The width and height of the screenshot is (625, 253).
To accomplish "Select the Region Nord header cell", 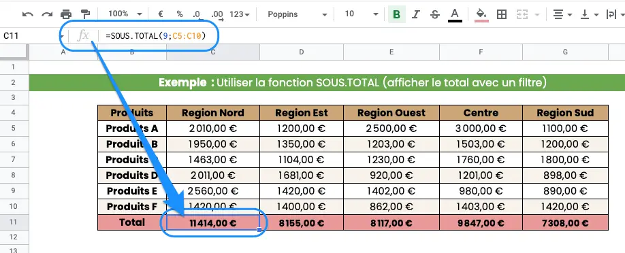I will 213,113.
